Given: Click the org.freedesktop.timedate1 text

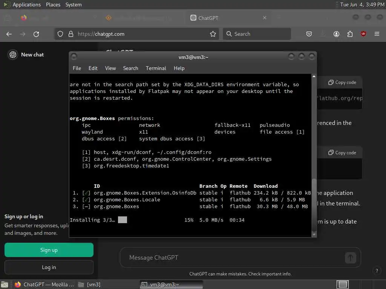Looking at the screenshot, I should pos(132,166).
